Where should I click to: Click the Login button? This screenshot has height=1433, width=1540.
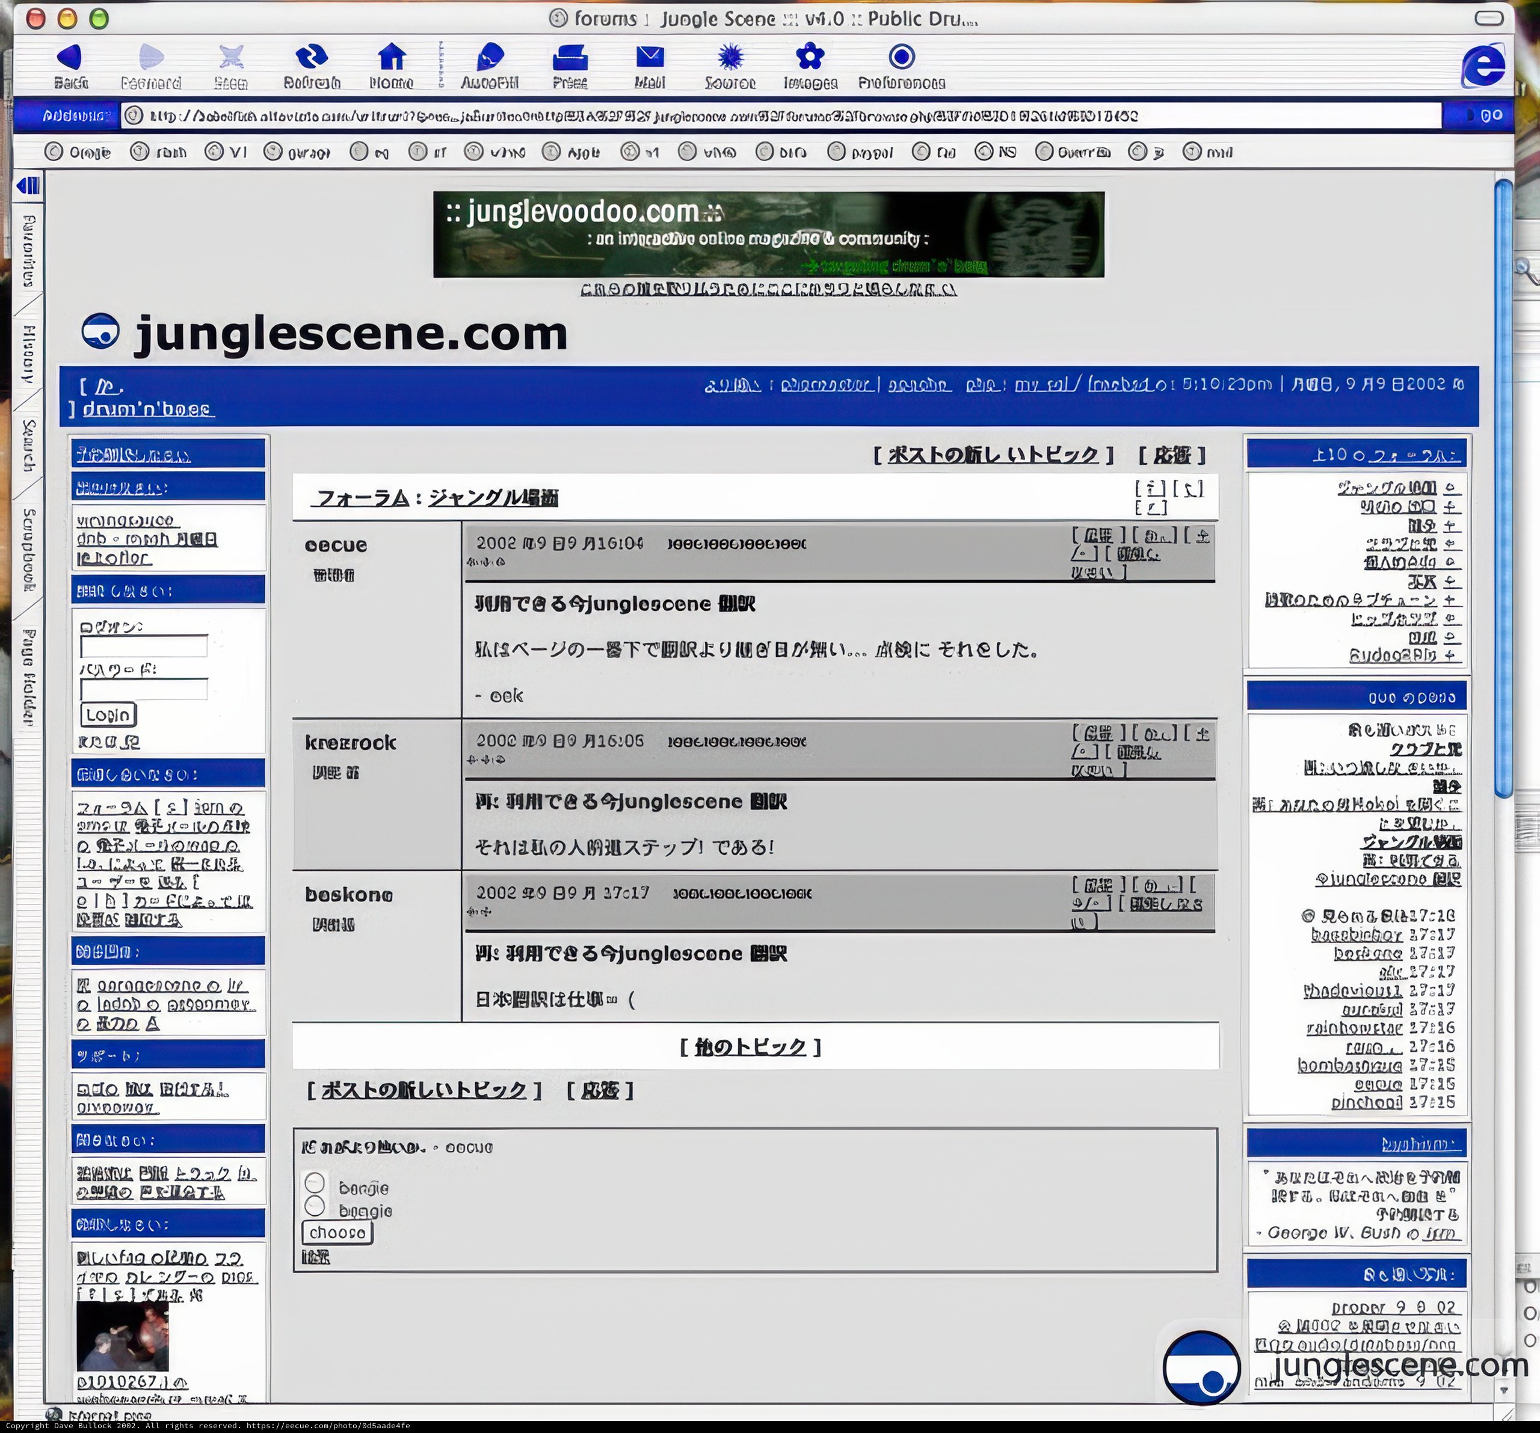tap(108, 714)
